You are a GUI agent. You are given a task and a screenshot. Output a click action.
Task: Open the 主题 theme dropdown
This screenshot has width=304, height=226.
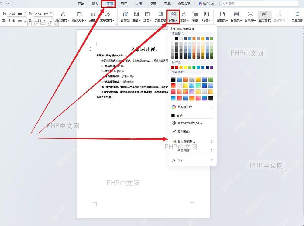136,17
